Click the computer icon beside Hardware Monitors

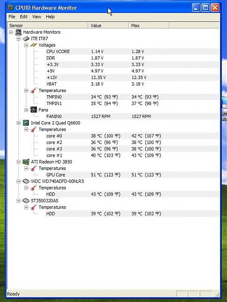point(18,32)
